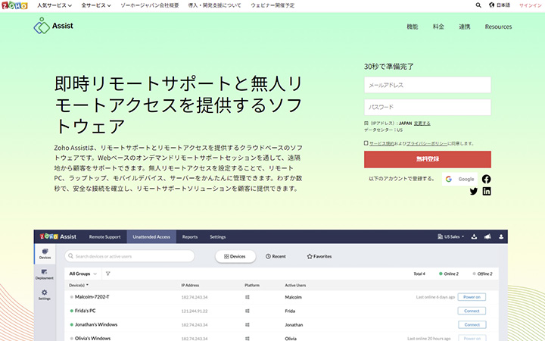Click the 無料登録 red button
Image resolution: width=545 pixels, height=341 pixels.
tap(428, 159)
